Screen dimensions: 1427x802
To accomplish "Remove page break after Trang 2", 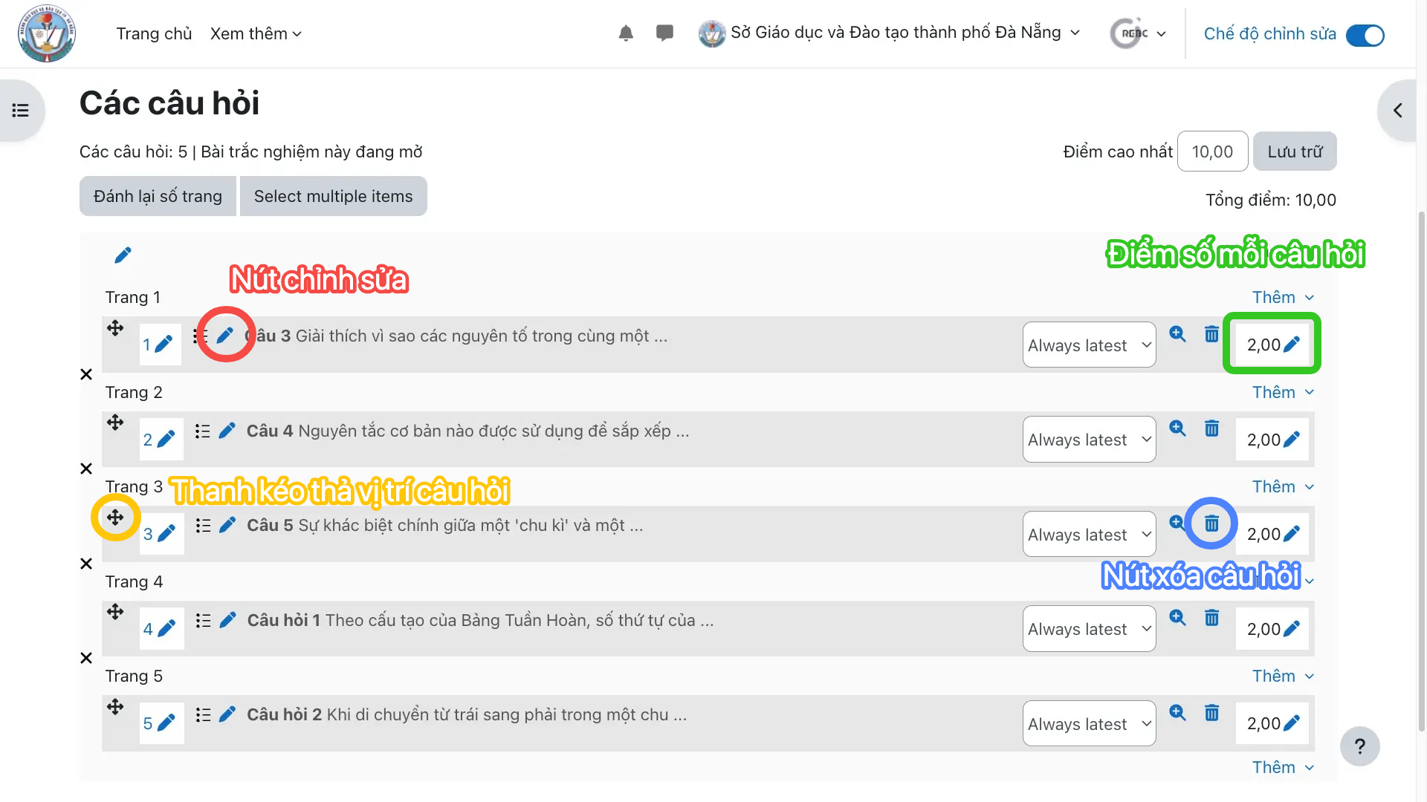I will tap(86, 469).
